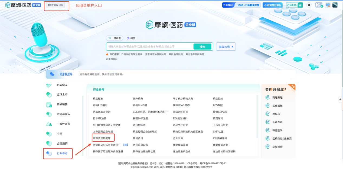
Task: Click the 药品销售 sidebar icon
Action: 49,104
